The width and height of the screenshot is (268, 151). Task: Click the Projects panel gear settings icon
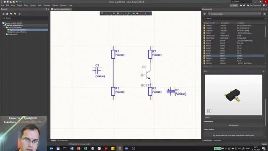(x=20, y=14)
